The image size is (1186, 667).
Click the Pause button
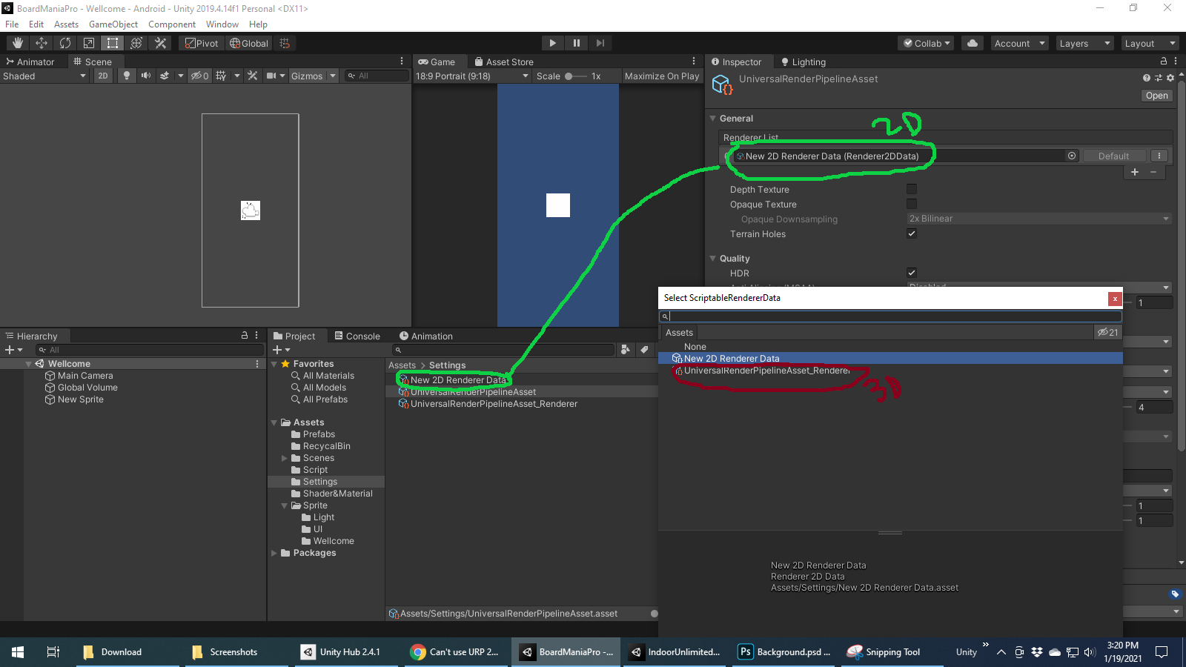[x=576, y=43]
